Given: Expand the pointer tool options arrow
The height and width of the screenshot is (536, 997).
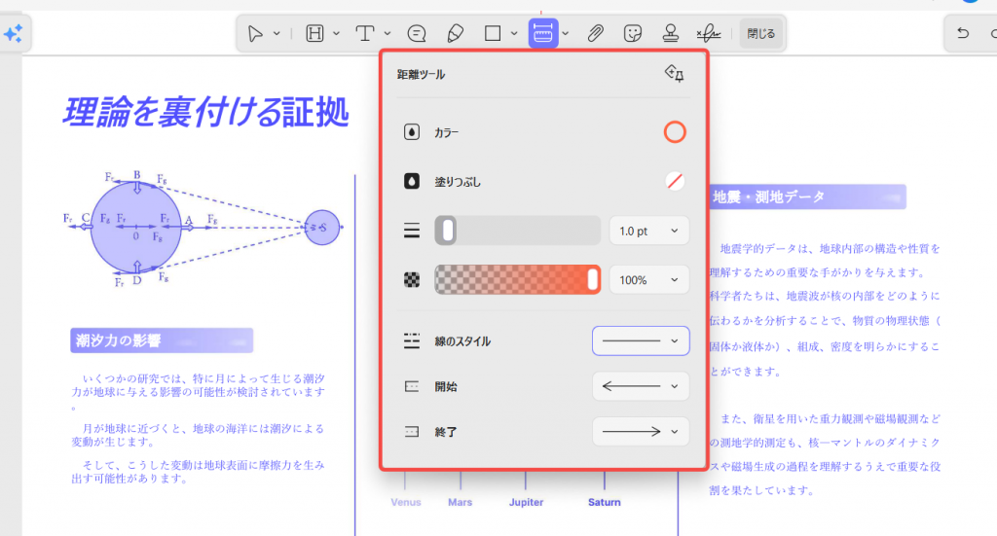Looking at the screenshot, I should [277, 34].
